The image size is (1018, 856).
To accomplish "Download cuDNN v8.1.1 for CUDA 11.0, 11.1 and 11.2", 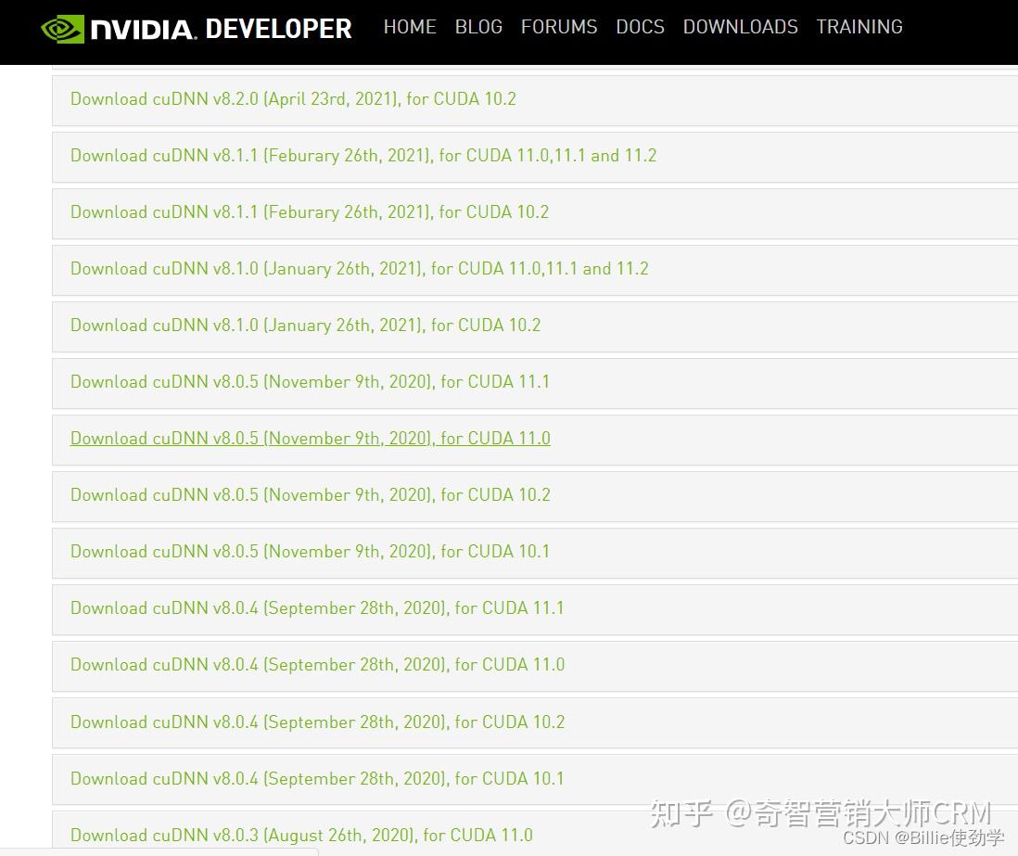I will pyautogui.click(x=363, y=156).
